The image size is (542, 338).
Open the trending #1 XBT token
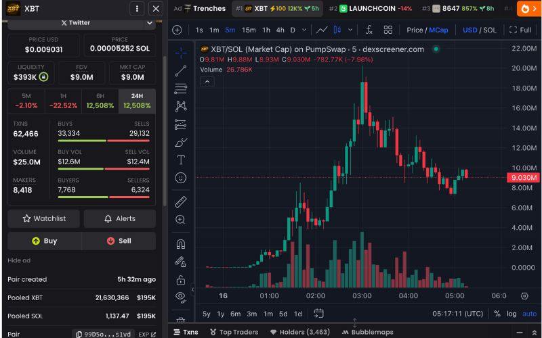click(x=277, y=8)
